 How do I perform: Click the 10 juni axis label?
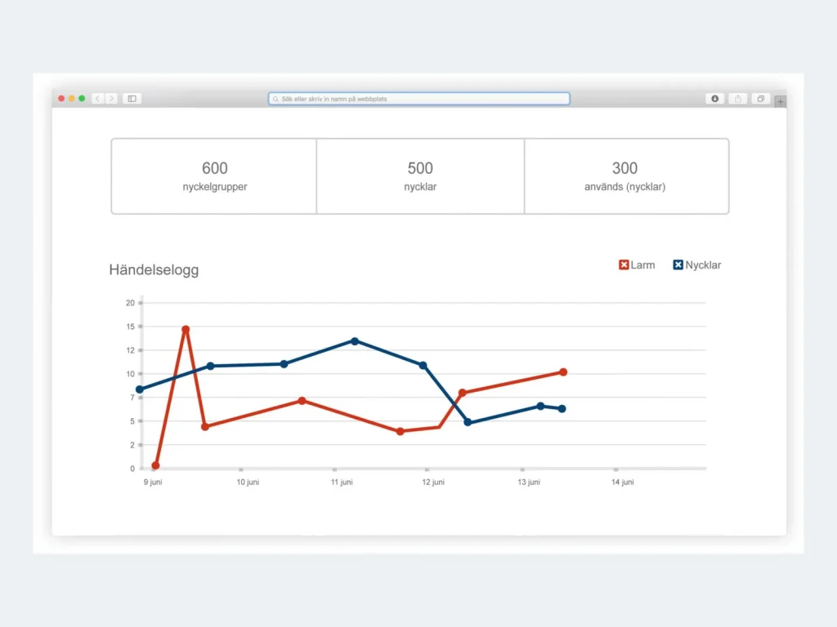coord(248,482)
